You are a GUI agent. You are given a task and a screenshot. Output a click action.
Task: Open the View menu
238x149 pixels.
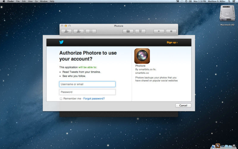[30, 1]
